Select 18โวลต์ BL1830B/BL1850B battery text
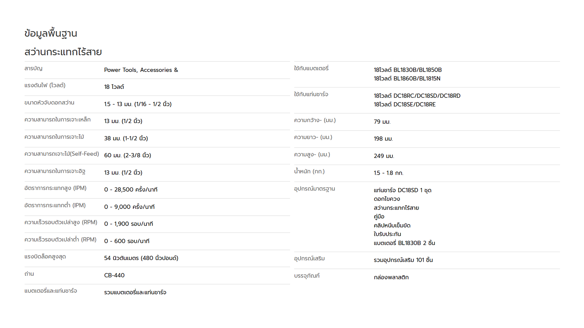 tap(408, 70)
